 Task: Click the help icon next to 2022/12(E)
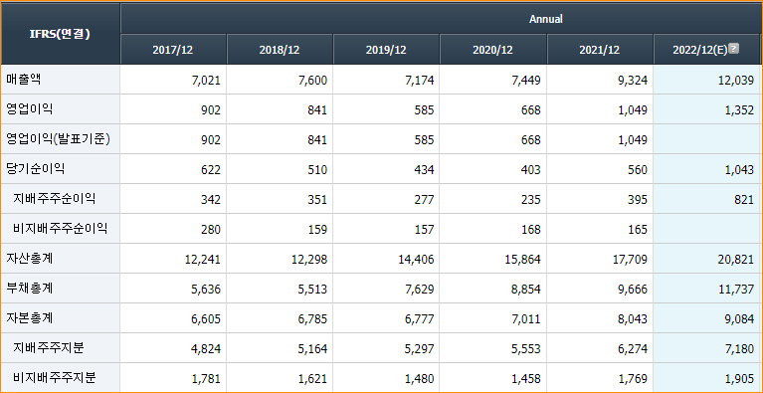pyautogui.click(x=734, y=49)
